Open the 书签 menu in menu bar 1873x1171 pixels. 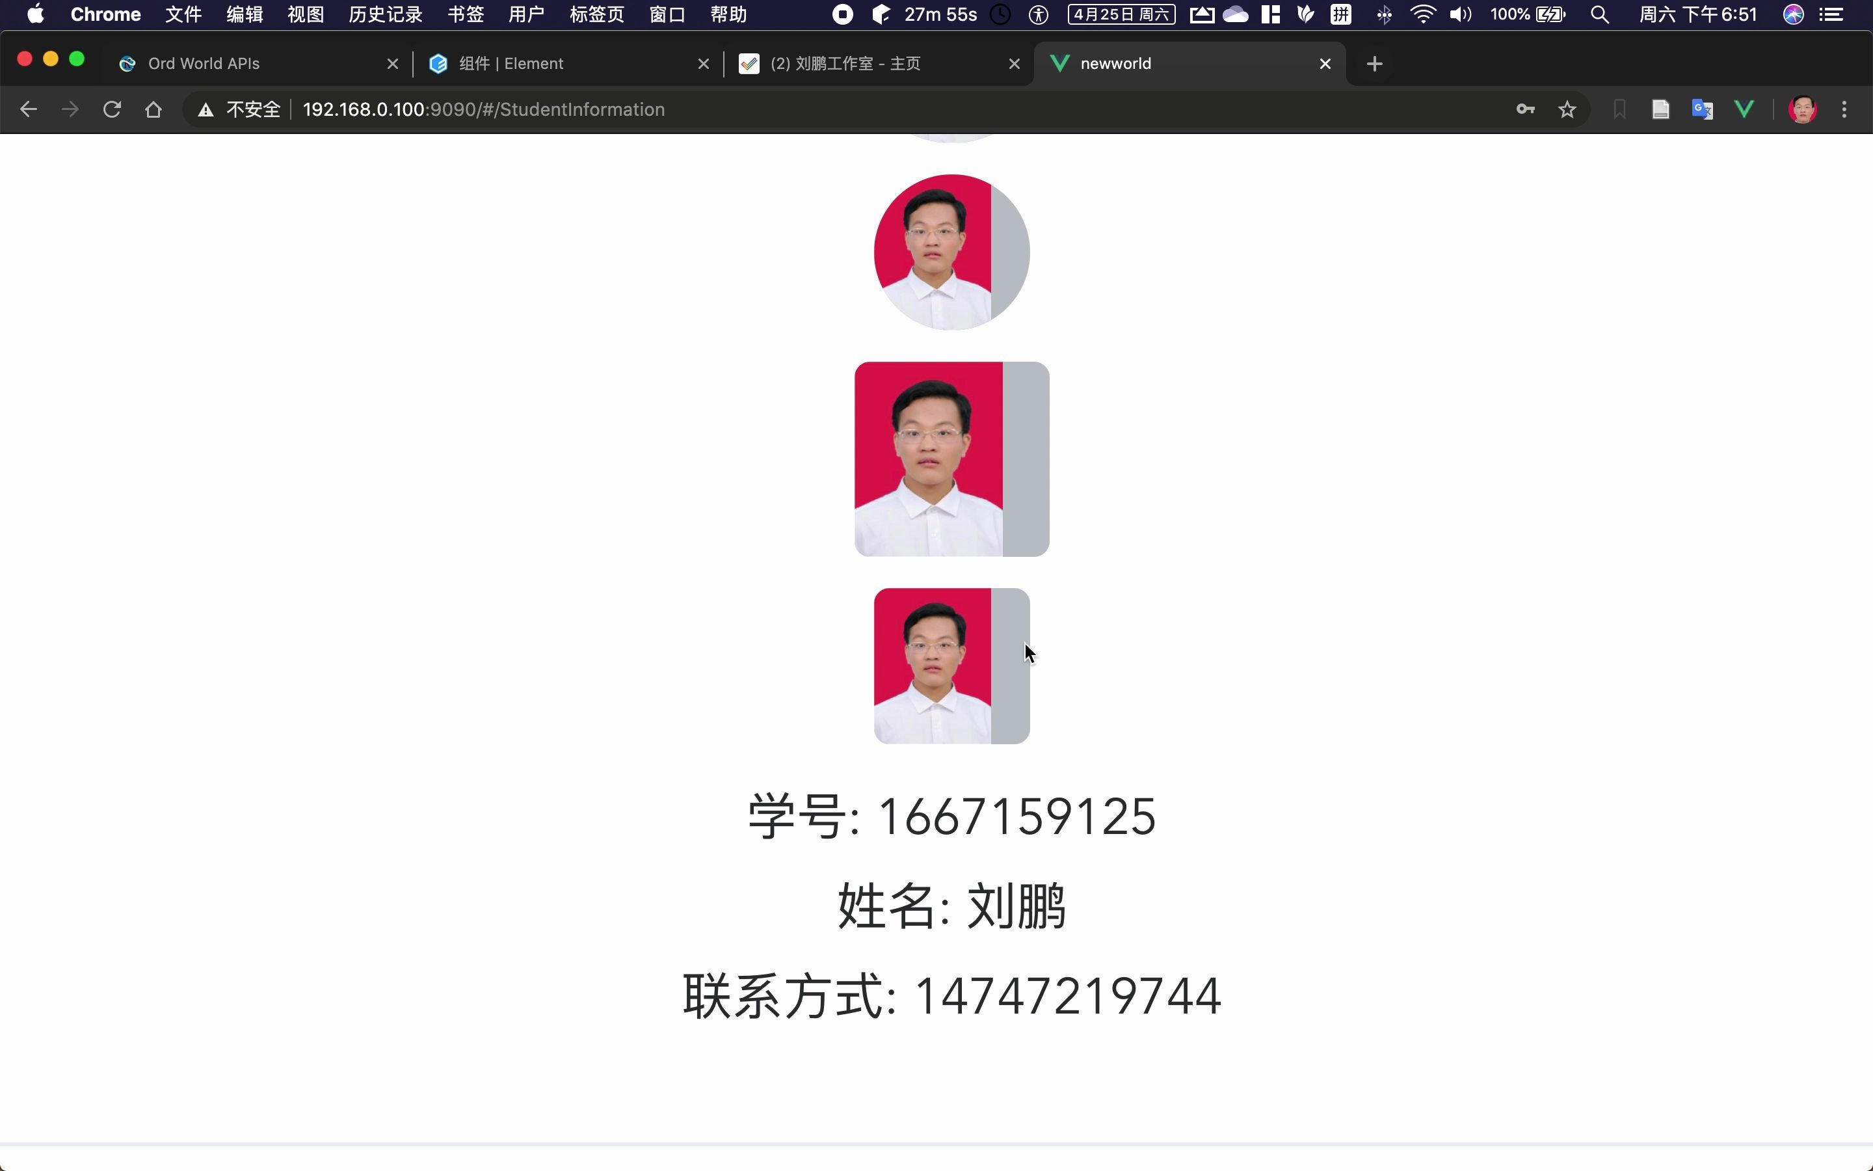pos(464,14)
